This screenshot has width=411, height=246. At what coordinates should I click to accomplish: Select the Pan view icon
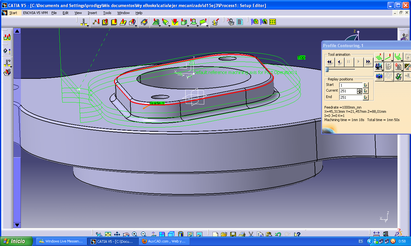click(x=117, y=234)
